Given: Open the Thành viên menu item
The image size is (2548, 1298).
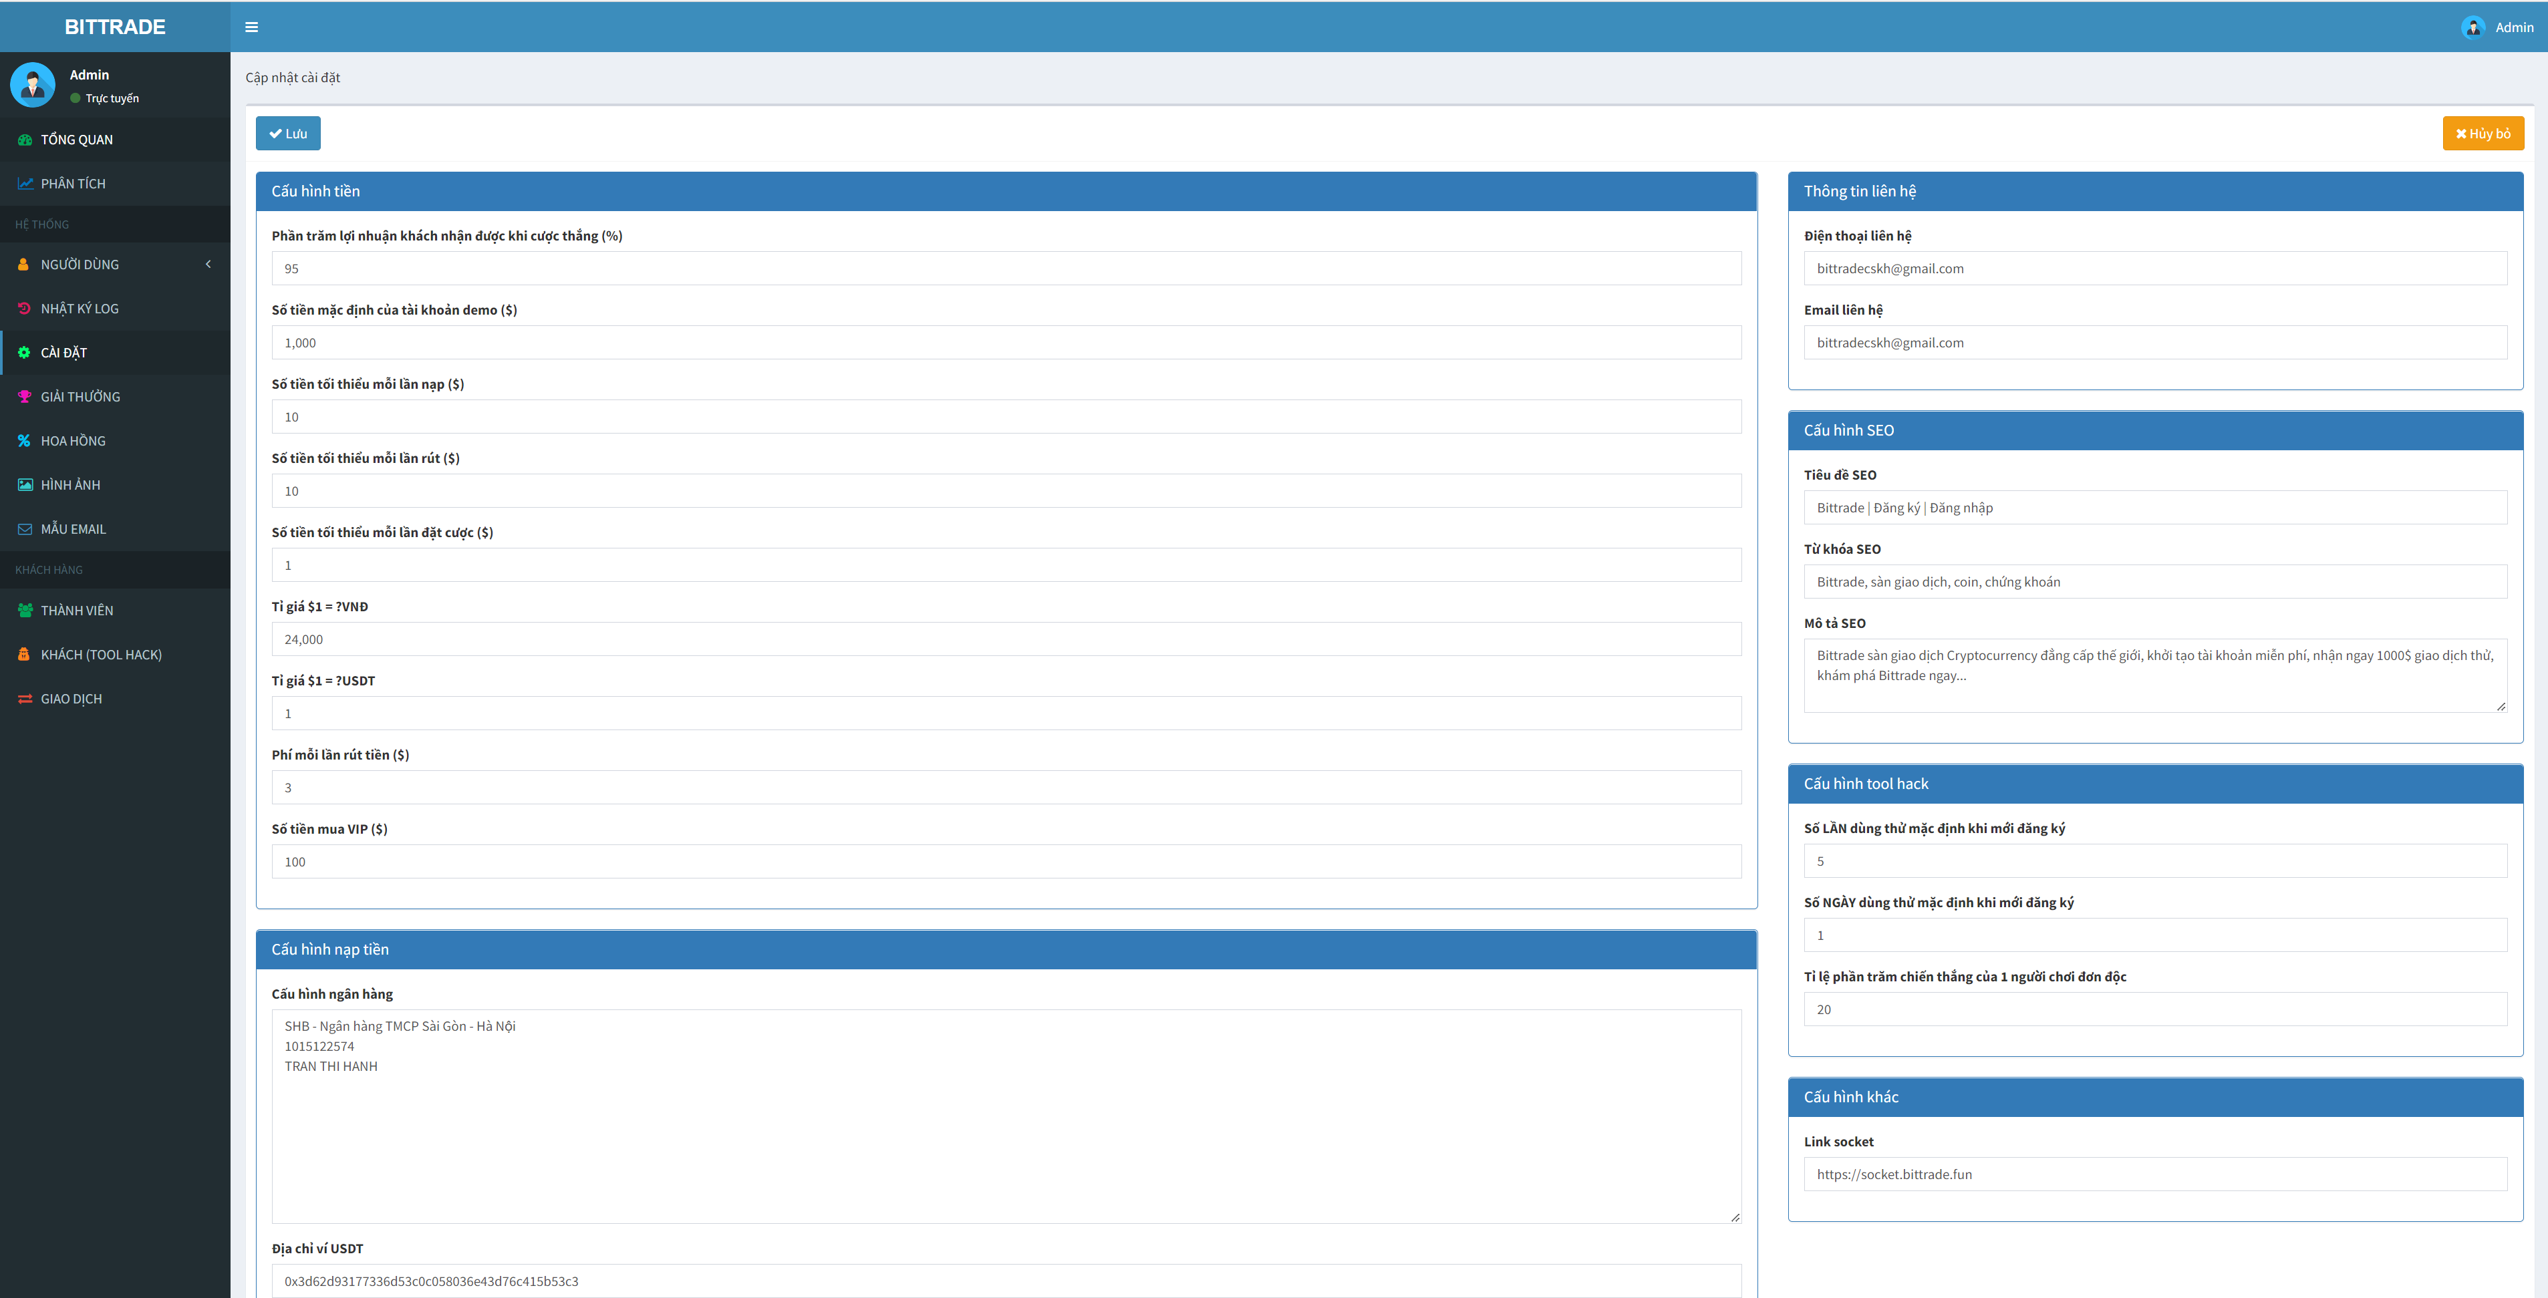Looking at the screenshot, I should click(77, 611).
